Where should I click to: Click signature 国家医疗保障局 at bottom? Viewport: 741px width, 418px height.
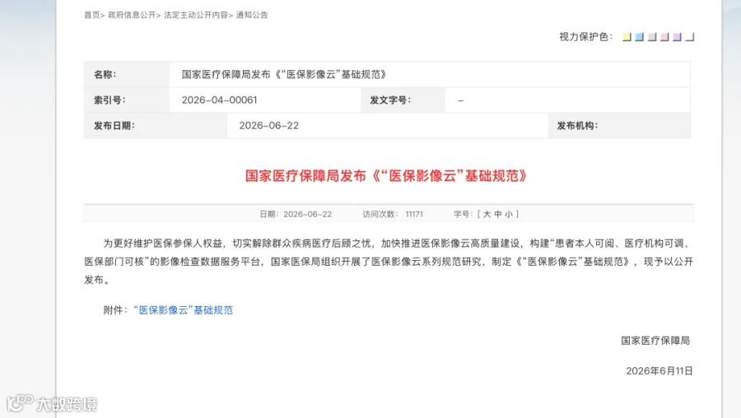(655, 341)
